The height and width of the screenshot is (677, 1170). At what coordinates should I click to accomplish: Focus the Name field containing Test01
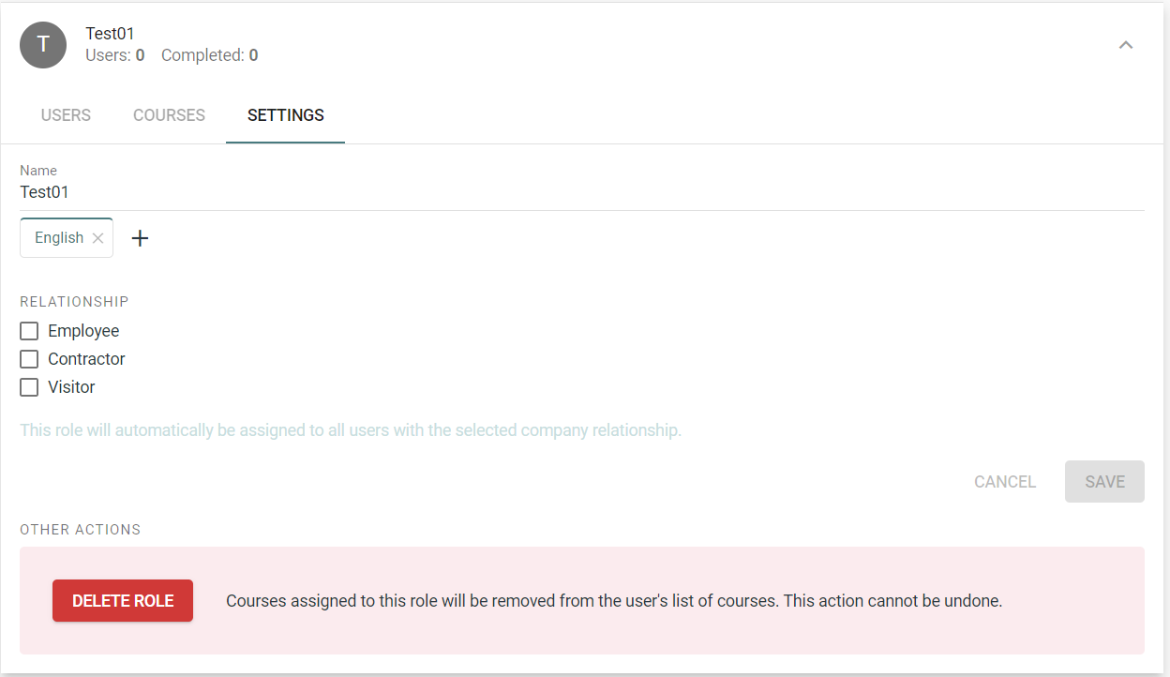(582, 192)
